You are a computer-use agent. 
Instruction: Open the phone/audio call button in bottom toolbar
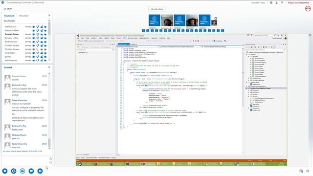pos(14,171)
